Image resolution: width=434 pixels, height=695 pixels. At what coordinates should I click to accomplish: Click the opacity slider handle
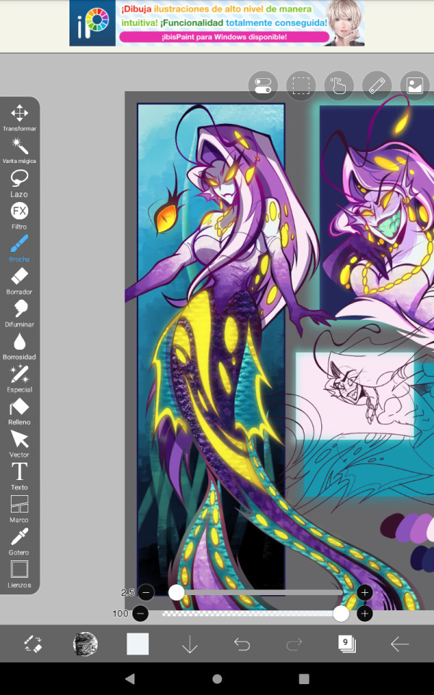(x=341, y=613)
